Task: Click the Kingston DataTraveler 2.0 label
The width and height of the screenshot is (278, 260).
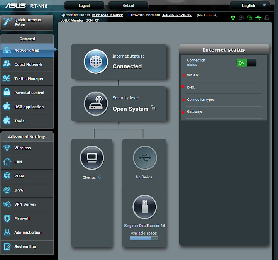Action: 145,226
